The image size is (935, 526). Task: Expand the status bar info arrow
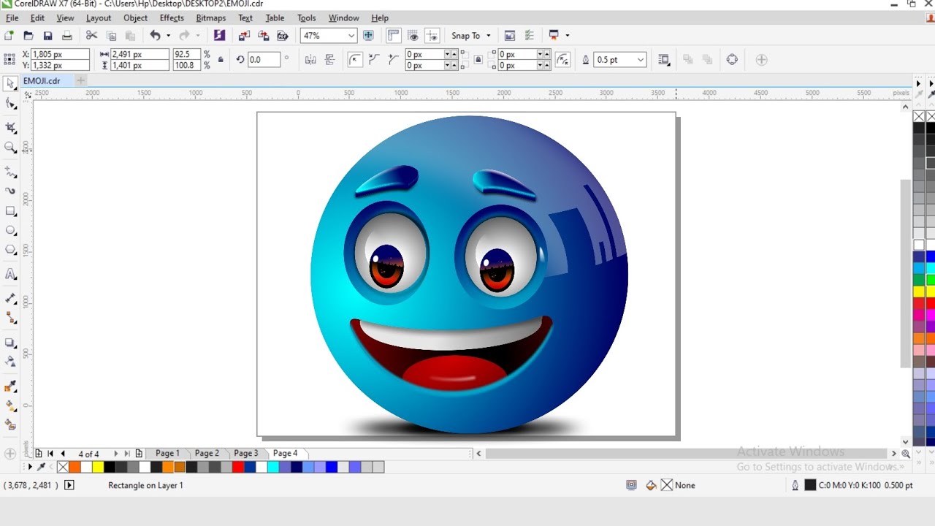pyautogui.click(x=69, y=485)
